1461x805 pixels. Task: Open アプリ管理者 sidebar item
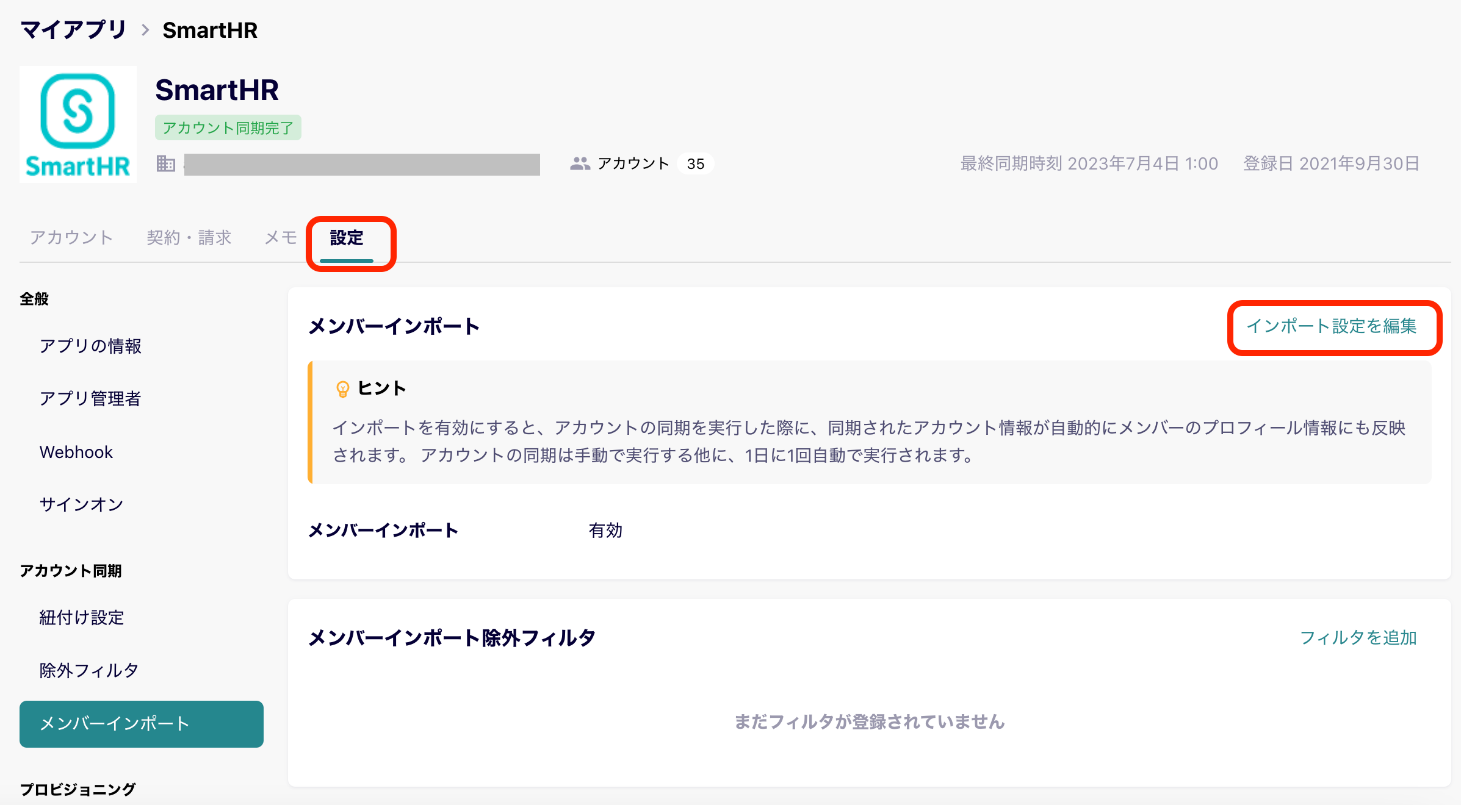[x=90, y=398]
